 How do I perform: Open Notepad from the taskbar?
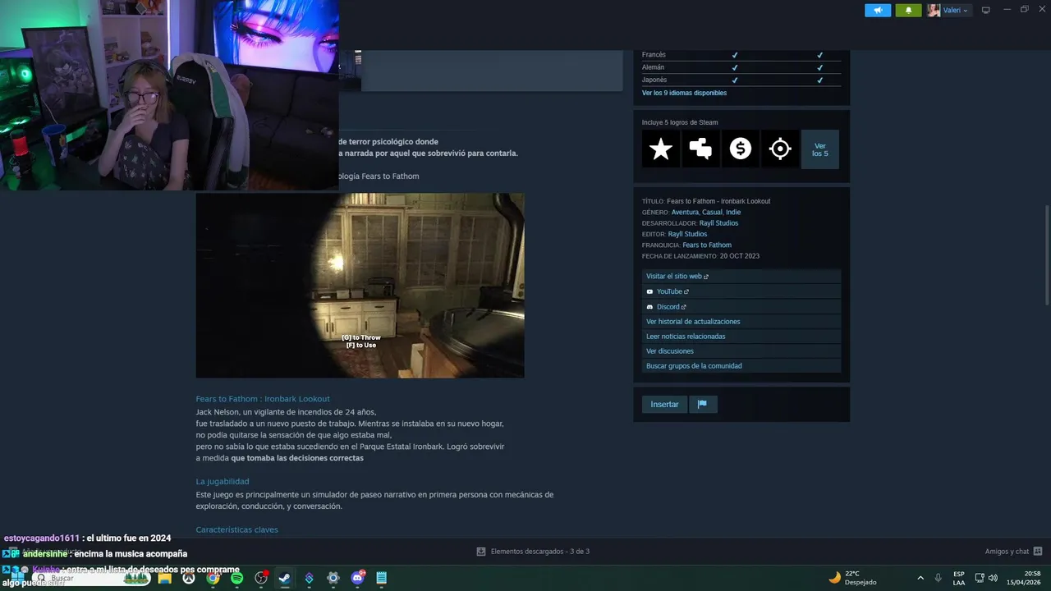381,578
